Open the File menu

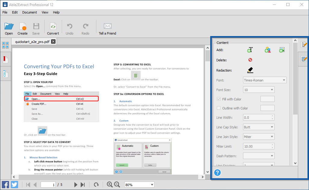tap(5, 12)
